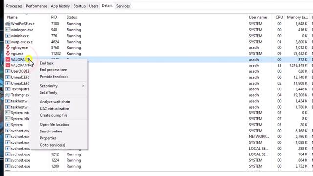The width and height of the screenshot is (313, 176).
Task: Click the vgtray.exe Vanguard icon
Action: 8,48
